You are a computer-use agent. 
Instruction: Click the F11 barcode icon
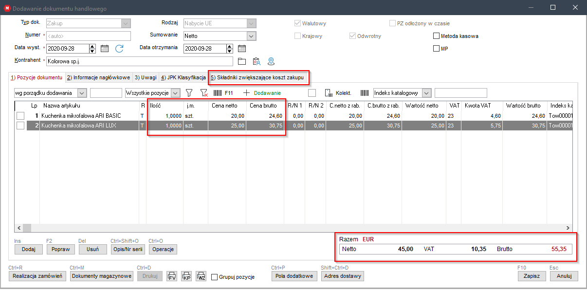[x=218, y=93]
